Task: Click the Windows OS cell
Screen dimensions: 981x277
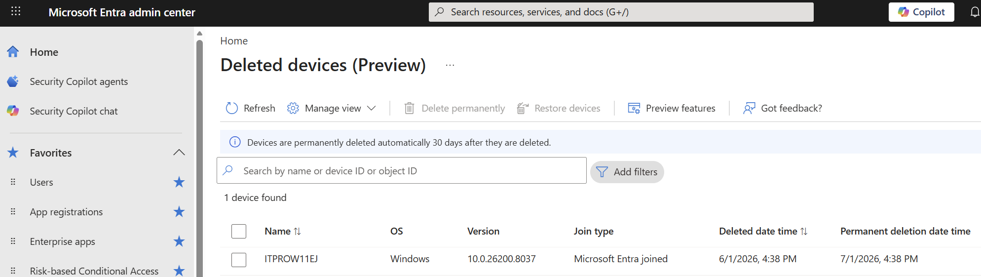Action: [410, 259]
